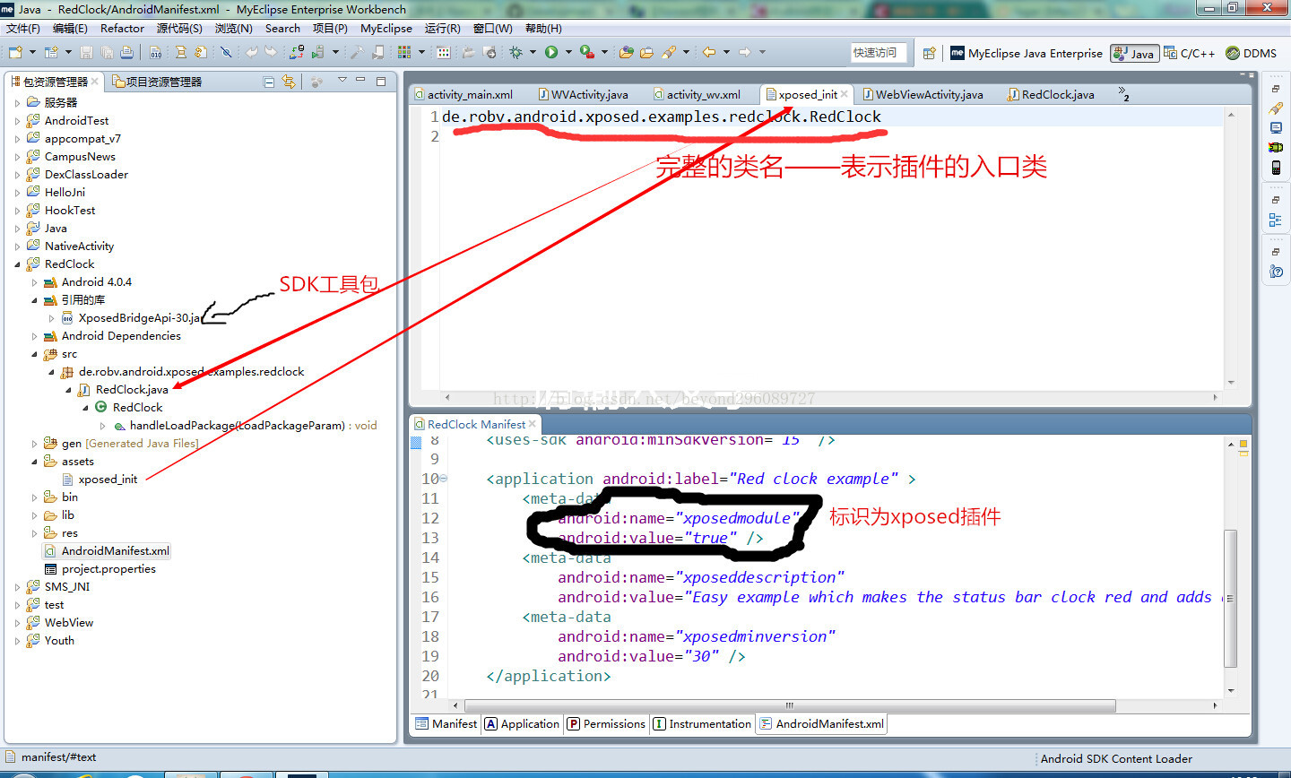Image resolution: width=1291 pixels, height=778 pixels.
Task: Click the green Run button icon
Action: (551, 53)
